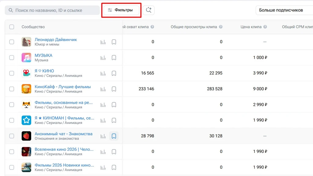The image size is (313, 176).
Task: Click the Анонимный чат strawberry avatar
Action: coord(26,136)
